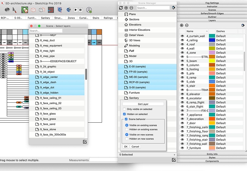Select the 9_edge_dash layer in Select layers
The height and width of the screenshot is (171, 247).
[x=57, y=82]
